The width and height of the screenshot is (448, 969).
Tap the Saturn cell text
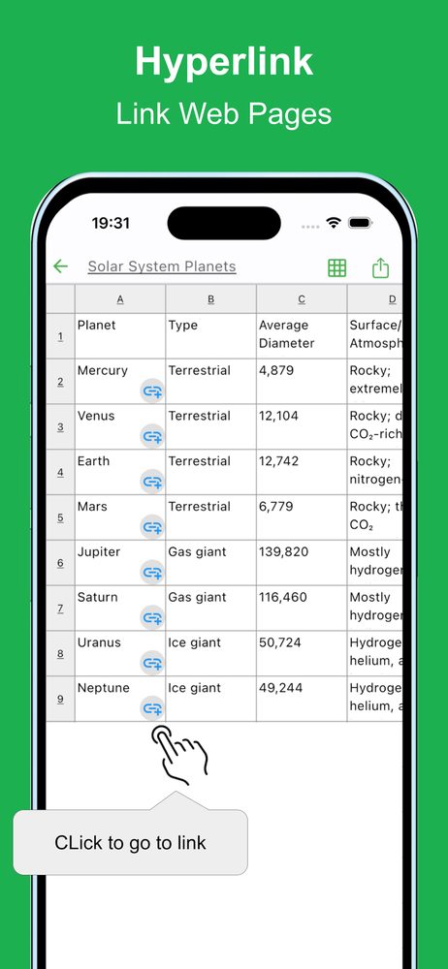coord(97,597)
